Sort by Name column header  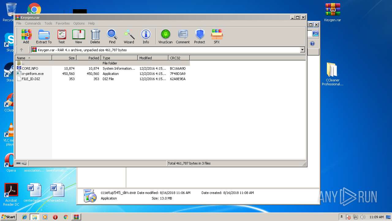33,58
